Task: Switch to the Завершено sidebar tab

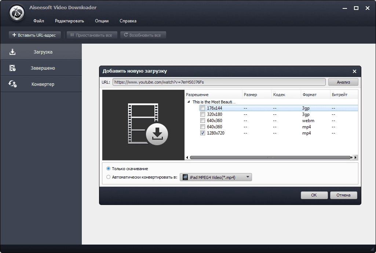Action: point(41,68)
